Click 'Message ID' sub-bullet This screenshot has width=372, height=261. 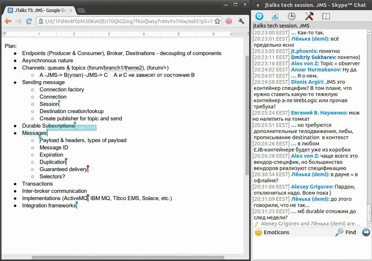tap(54, 148)
